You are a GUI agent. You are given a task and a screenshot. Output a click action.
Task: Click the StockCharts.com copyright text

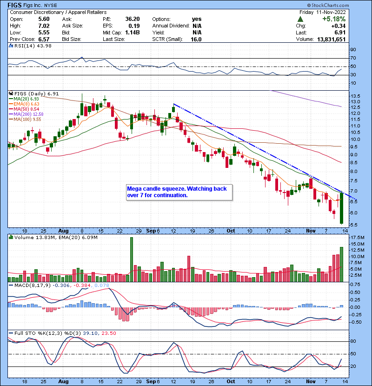(328, 5)
